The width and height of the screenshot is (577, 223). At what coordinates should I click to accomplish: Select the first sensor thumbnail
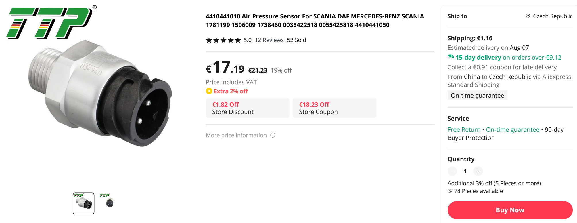point(83,203)
